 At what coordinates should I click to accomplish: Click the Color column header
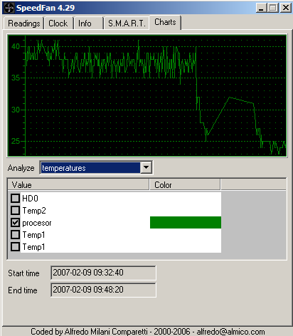click(x=185, y=185)
